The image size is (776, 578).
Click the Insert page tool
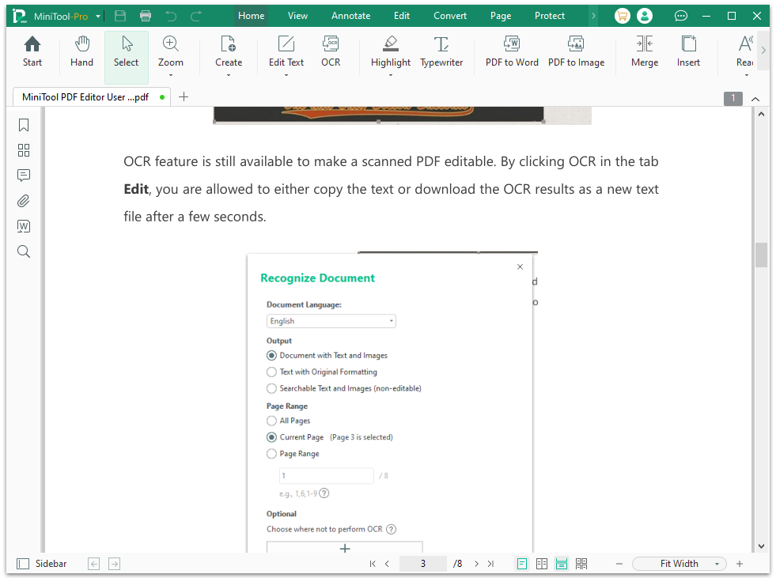coord(688,51)
